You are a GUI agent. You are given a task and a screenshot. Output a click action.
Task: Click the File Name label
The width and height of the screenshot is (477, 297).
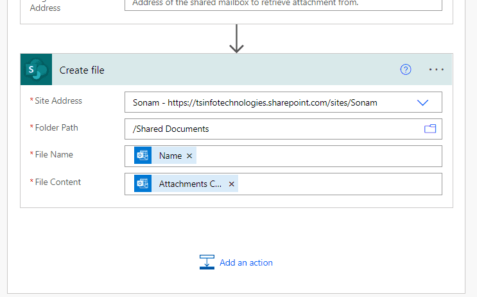click(54, 154)
